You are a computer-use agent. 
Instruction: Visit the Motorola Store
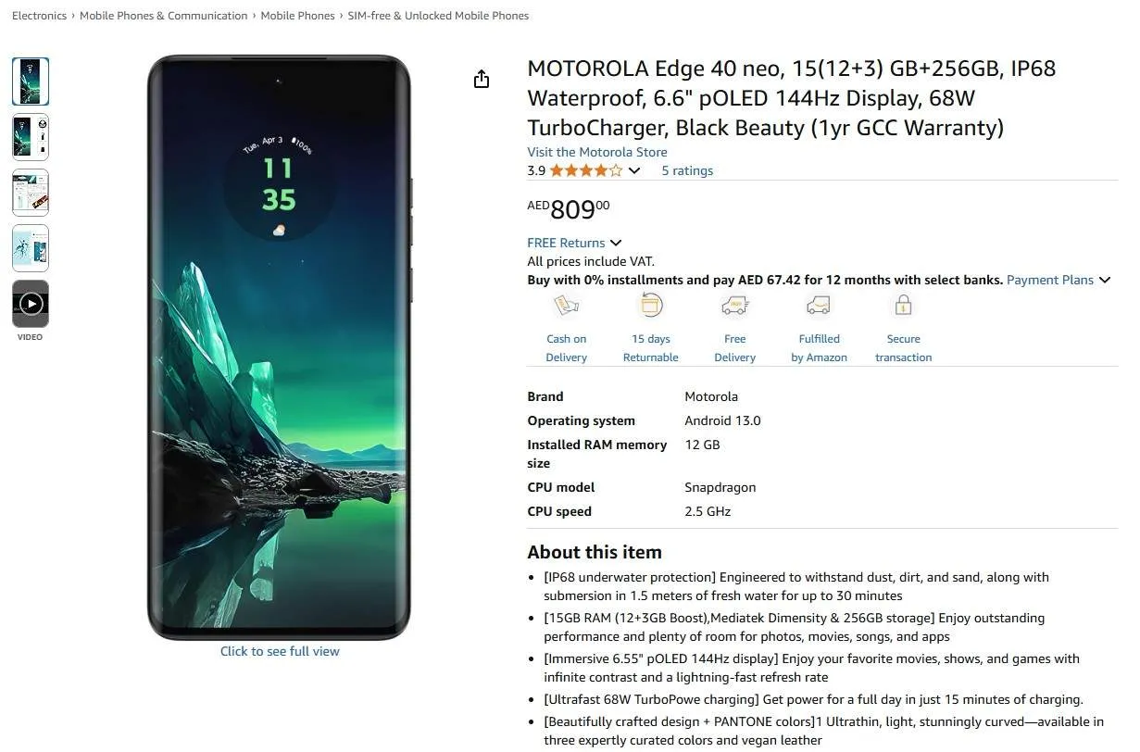pos(596,152)
